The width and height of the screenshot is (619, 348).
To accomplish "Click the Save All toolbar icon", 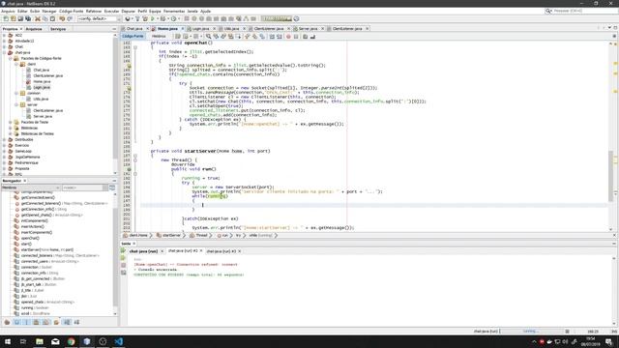I will coord(28,18).
